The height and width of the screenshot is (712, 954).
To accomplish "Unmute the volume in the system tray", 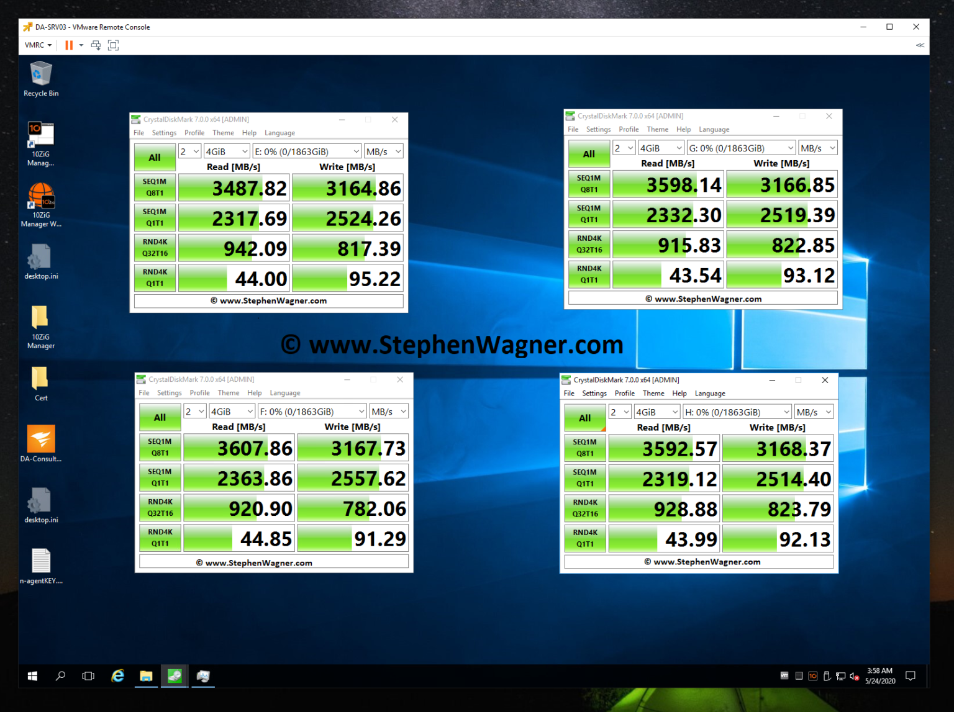I will coord(854,676).
